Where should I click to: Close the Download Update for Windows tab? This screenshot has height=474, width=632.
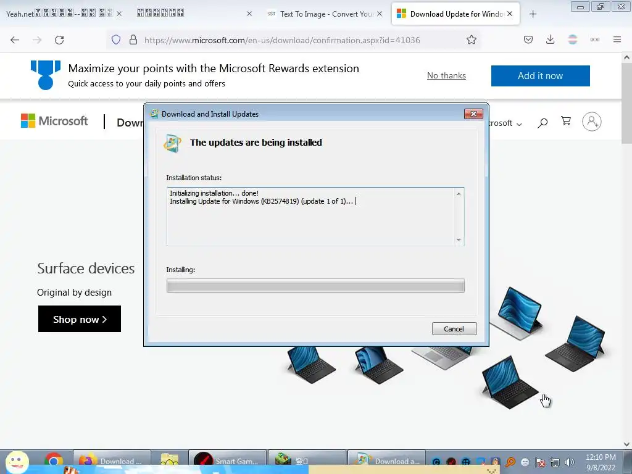click(x=510, y=14)
